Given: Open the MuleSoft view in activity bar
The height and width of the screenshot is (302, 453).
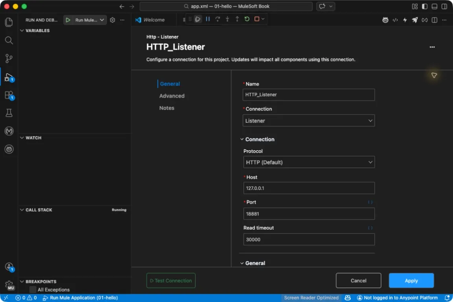Looking at the screenshot, I should pos(9,131).
